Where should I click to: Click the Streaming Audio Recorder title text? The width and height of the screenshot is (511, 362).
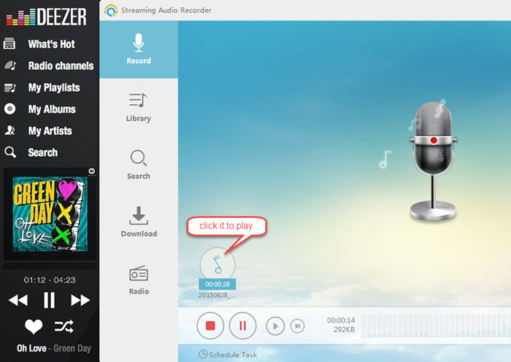(x=166, y=10)
